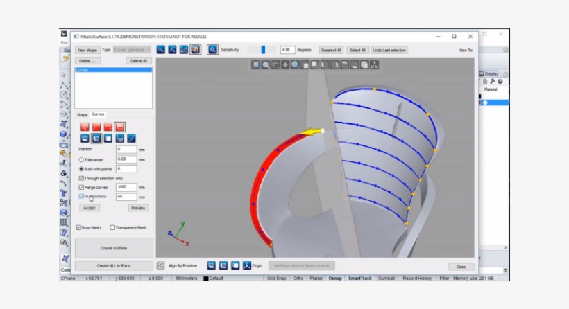Uncheck the Draw Mesh checkbox

78,227
